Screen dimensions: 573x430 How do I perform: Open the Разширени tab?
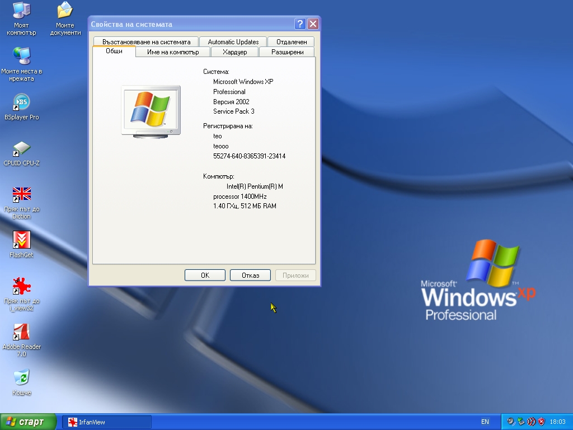[287, 52]
